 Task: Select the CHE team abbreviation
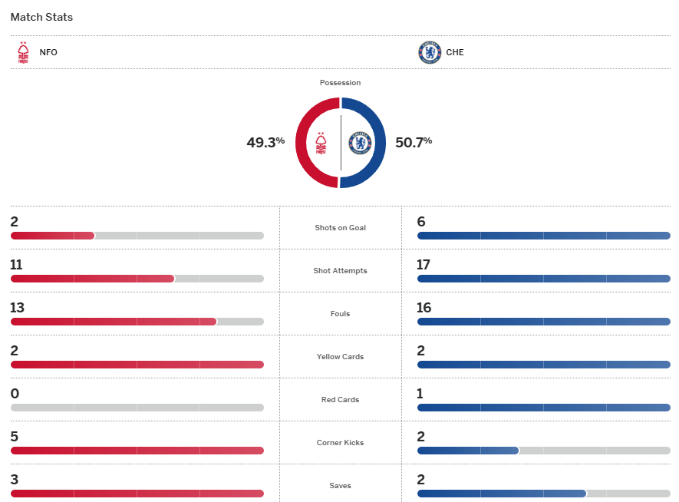[455, 53]
